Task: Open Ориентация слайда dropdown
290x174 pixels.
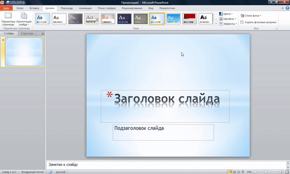Action: pos(24,19)
